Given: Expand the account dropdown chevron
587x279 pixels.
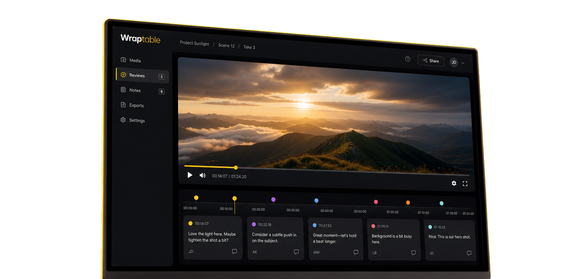Looking at the screenshot, I should pyautogui.click(x=463, y=63).
